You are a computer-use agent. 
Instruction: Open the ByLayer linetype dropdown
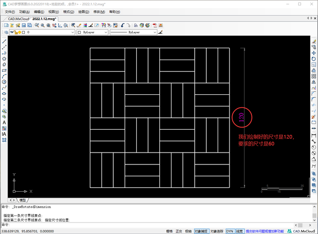[134, 32]
